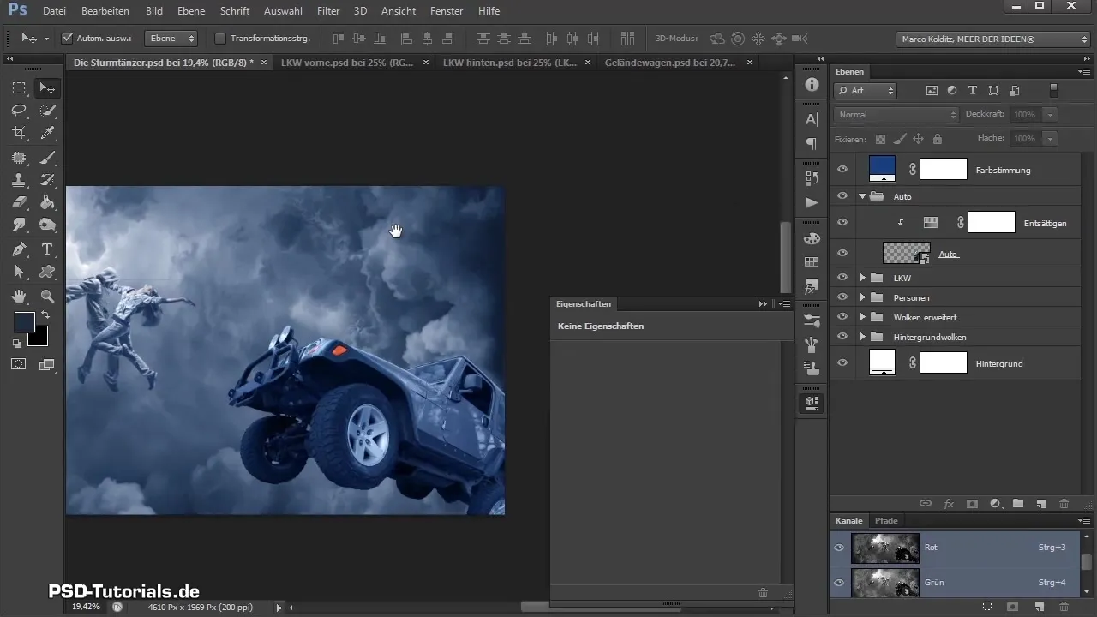Open the Ebene menu
Image resolution: width=1097 pixels, height=617 pixels.
pos(192,11)
